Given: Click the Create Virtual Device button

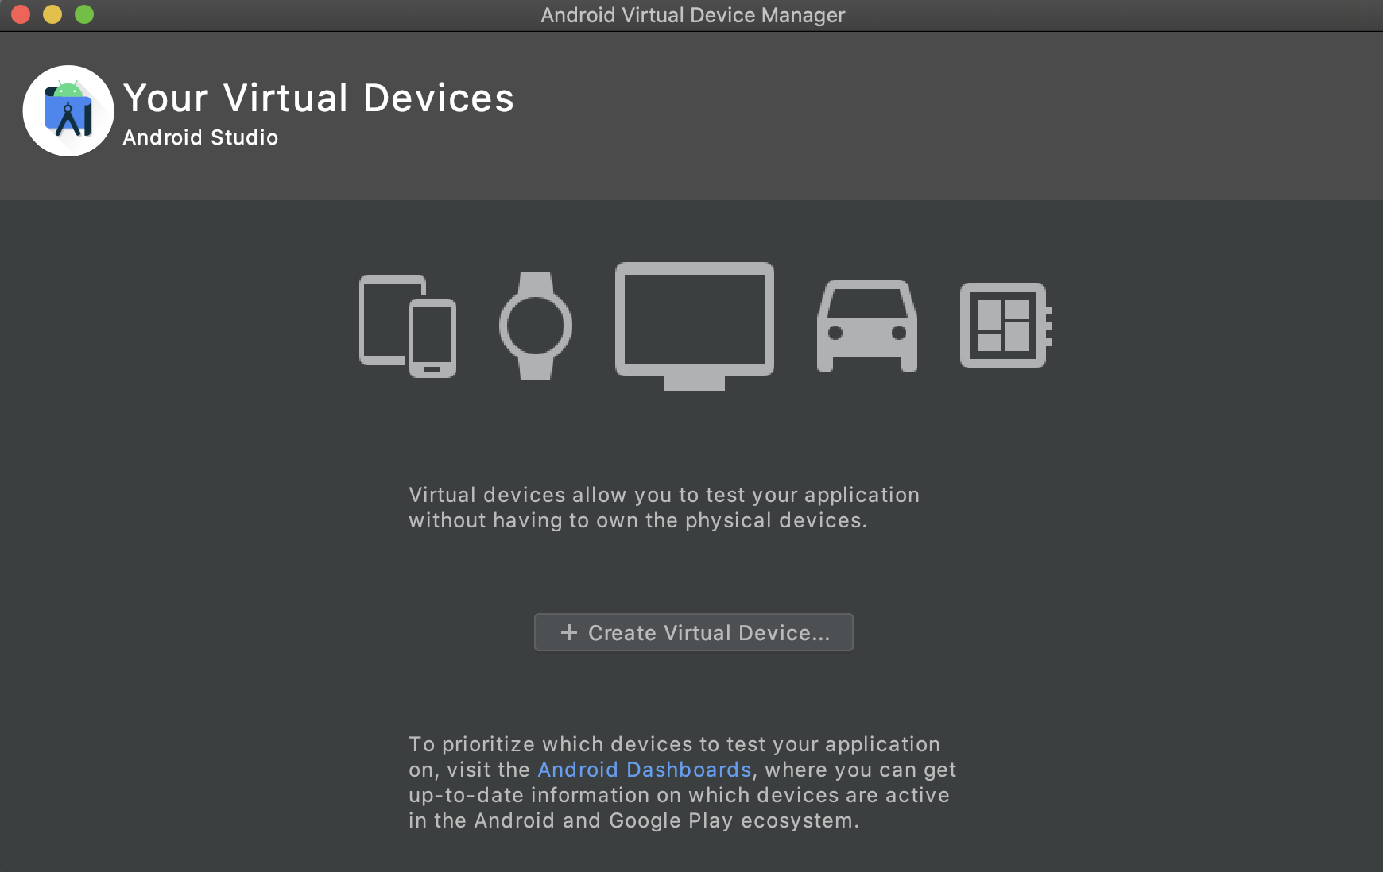Looking at the screenshot, I should 694,632.
